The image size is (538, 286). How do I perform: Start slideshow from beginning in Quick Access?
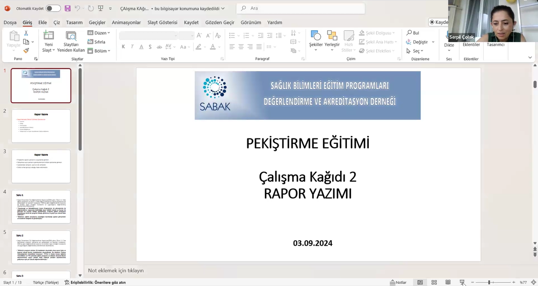tap(100, 8)
